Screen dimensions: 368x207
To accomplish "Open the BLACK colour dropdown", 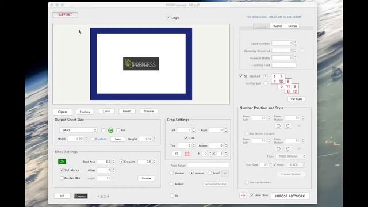I will point(296,165).
